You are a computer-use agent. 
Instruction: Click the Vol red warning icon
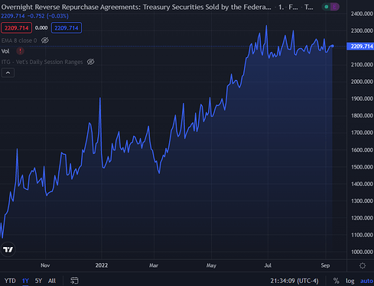pos(20,51)
